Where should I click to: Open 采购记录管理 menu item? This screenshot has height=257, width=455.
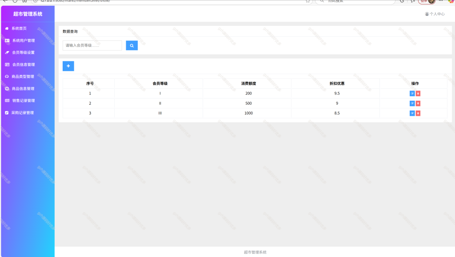click(x=23, y=113)
